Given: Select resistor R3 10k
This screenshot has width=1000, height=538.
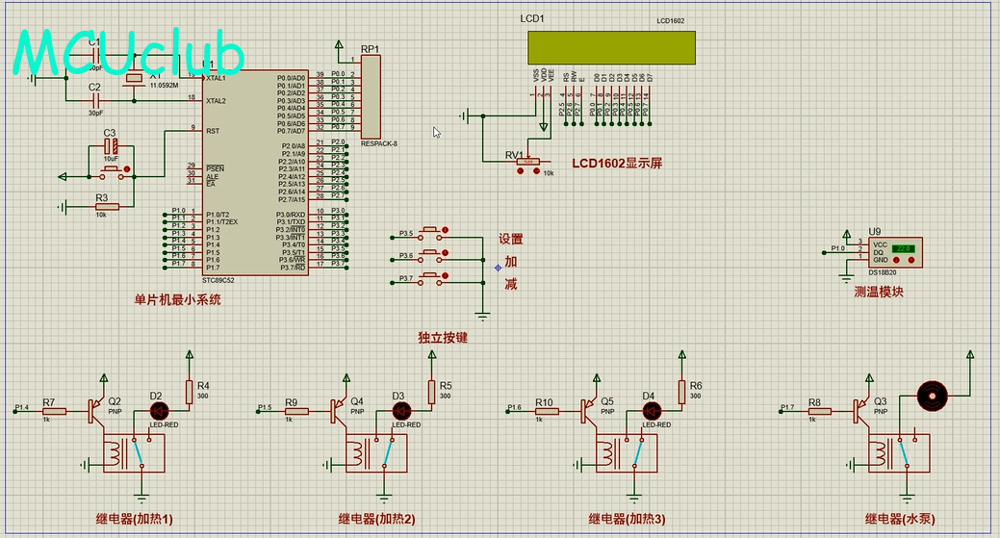Looking at the screenshot, I should (x=106, y=206).
